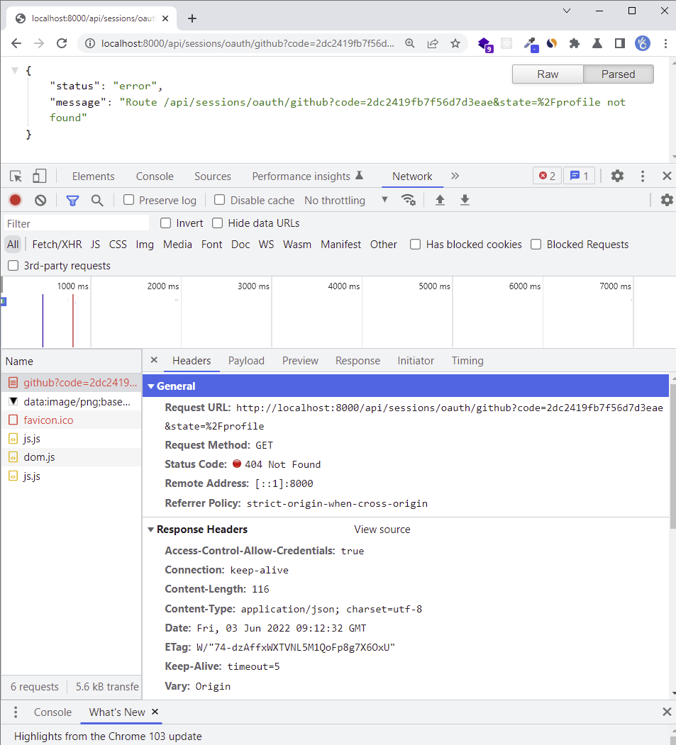The height and width of the screenshot is (745, 676).
Task: Click the network Filter text field
Action: point(77,223)
